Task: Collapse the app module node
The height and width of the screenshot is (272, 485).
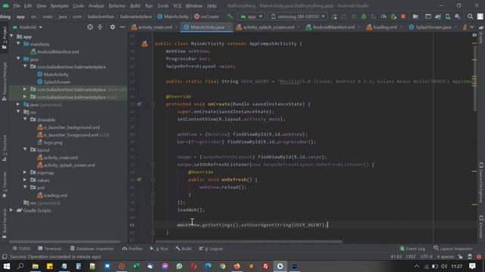Action: (x=12, y=36)
